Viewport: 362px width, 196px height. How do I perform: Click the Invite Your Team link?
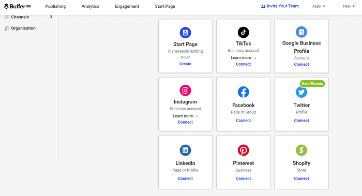pos(280,6)
